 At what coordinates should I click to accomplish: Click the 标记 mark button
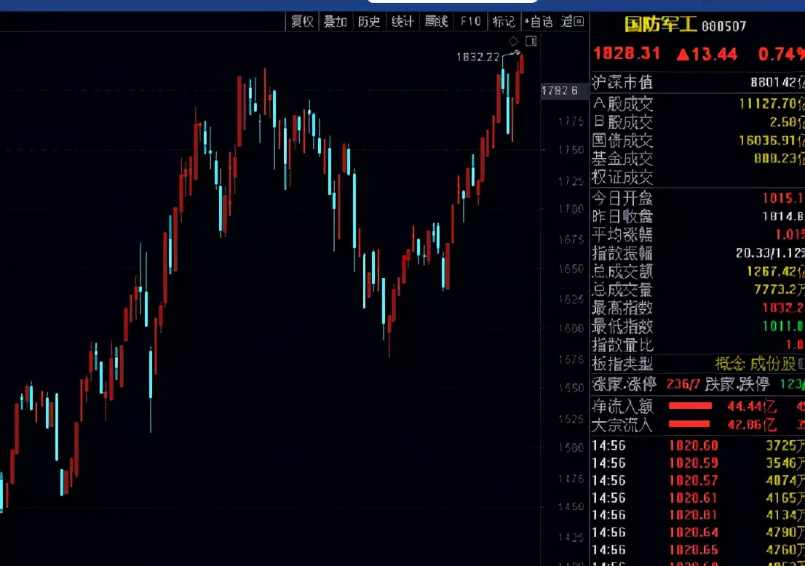tap(503, 22)
